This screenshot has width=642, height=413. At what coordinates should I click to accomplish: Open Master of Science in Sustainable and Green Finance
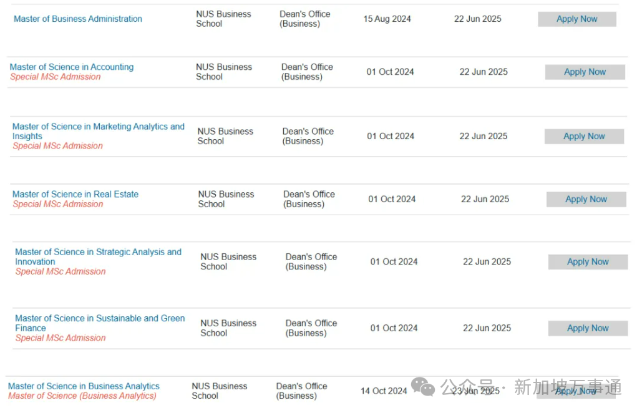(x=100, y=323)
